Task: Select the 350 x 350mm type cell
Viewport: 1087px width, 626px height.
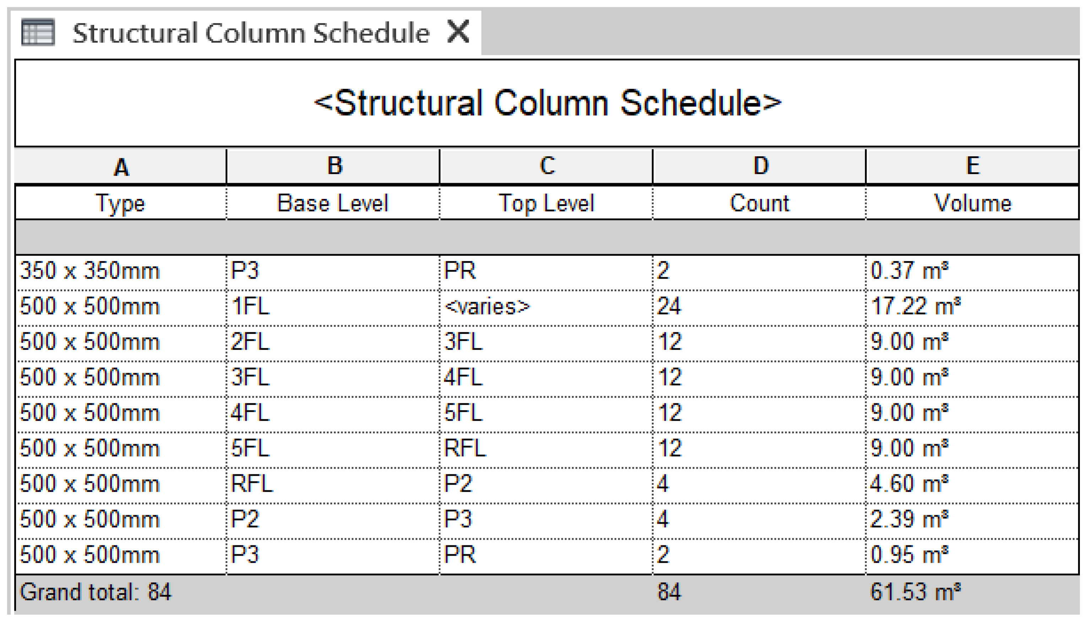Action: tap(90, 271)
